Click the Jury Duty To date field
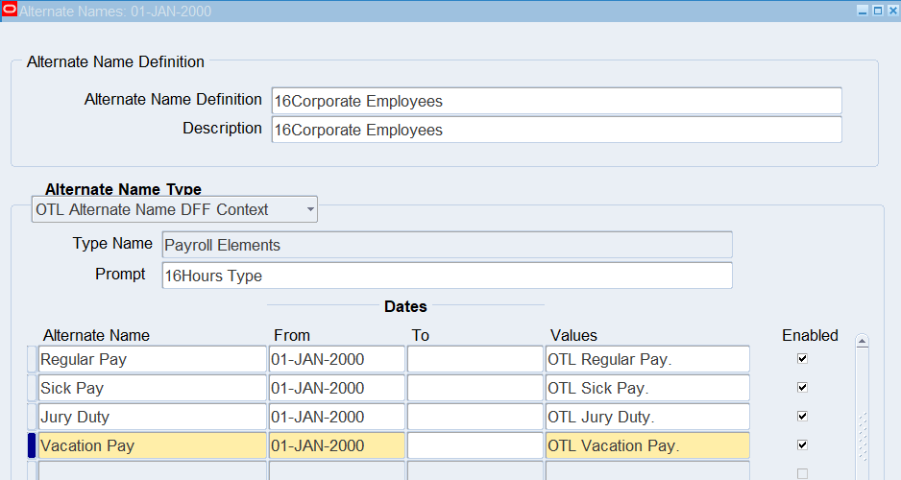The width and height of the screenshot is (901, 480). coord(475,418)
